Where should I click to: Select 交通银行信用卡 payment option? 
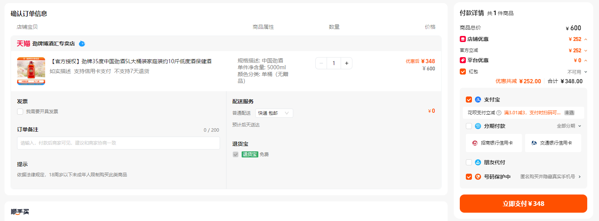[553, 143]
